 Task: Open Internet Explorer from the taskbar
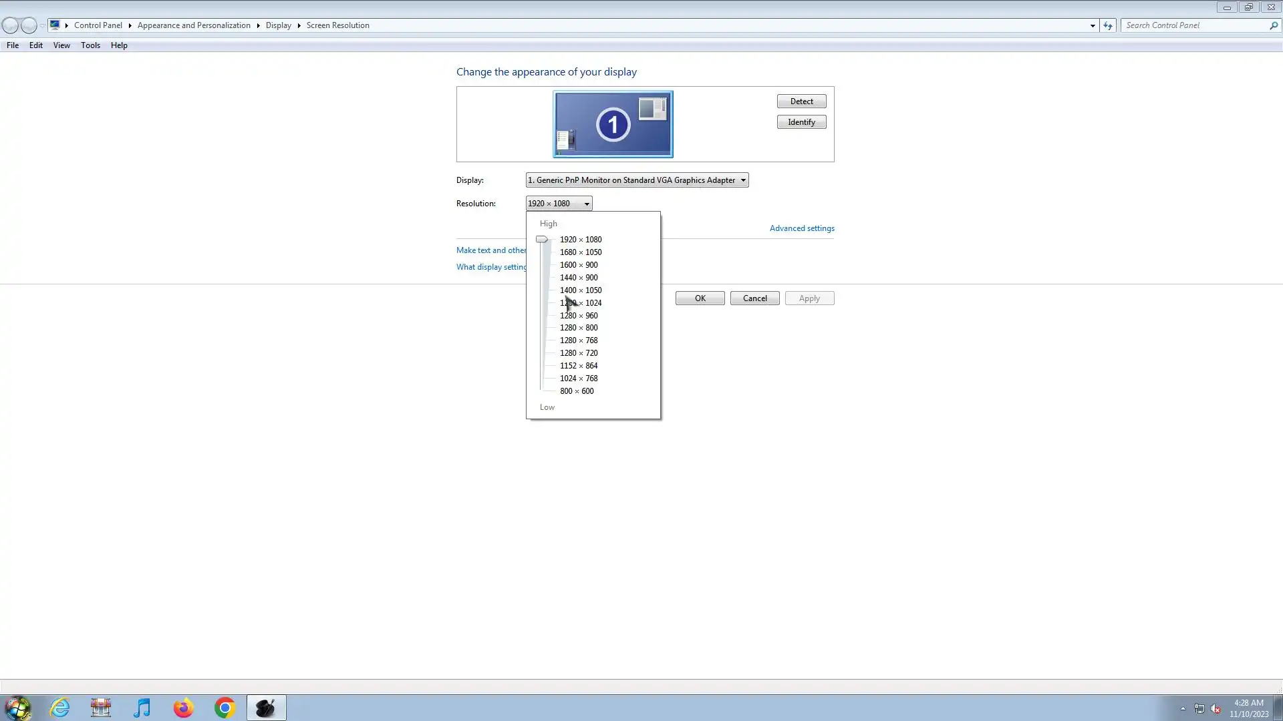click(x=59, y=708)
